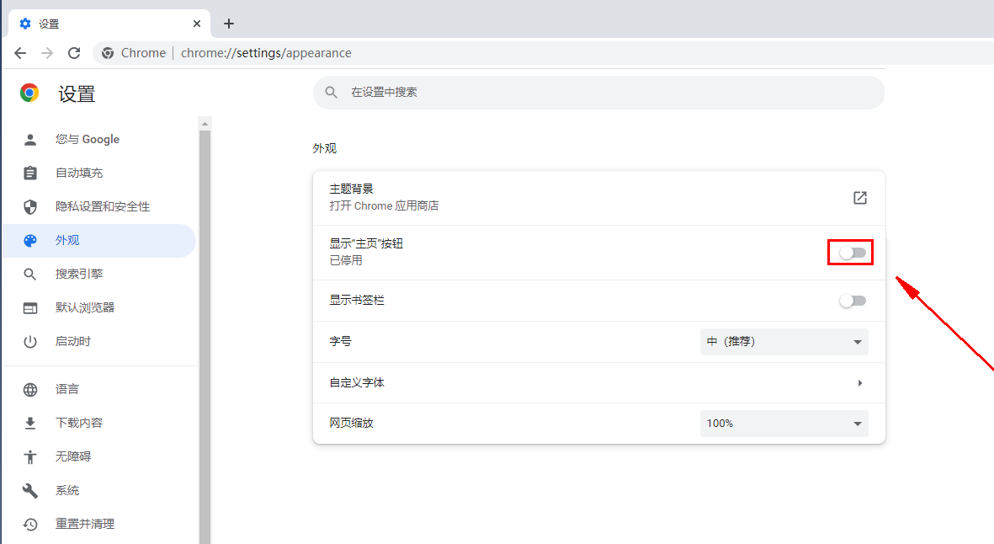The height and width of the screenshot is (544, 994).
Task: Click the globe icon for 语言
Action: click(30, 390)
